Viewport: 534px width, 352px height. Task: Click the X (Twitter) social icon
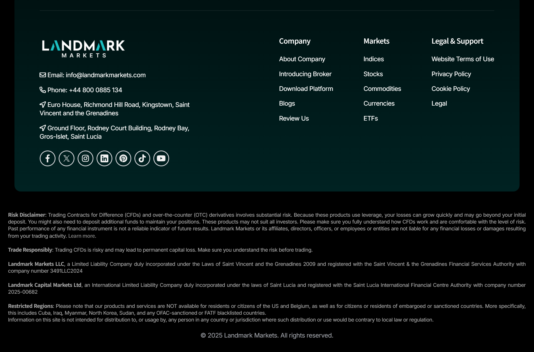pyautogui.click(x=67, y=158)
